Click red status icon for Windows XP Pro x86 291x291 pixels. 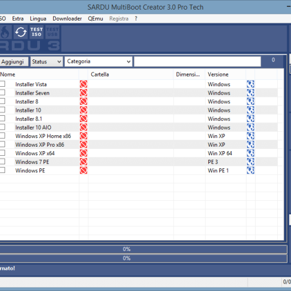click(83, 144)
